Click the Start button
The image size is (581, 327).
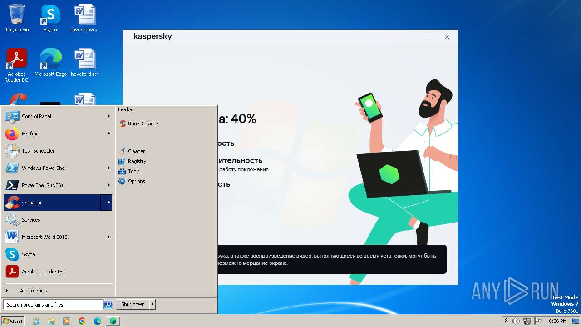[13, 321]
